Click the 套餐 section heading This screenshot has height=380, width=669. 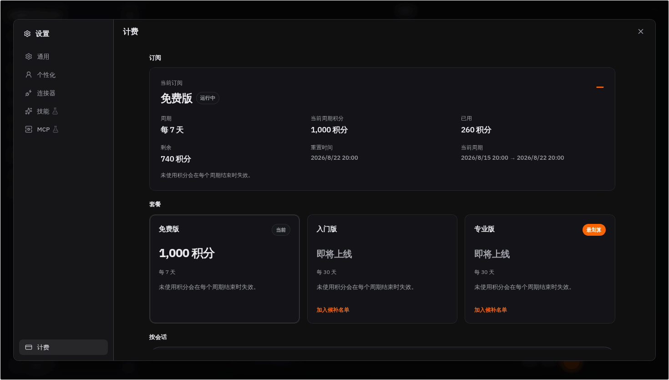click(x=155, y=204)
